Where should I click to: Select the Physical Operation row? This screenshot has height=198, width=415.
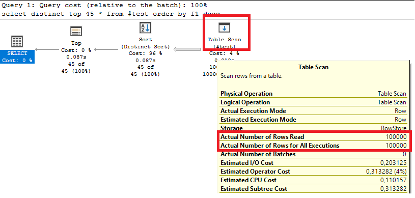(x=313, y=94)
